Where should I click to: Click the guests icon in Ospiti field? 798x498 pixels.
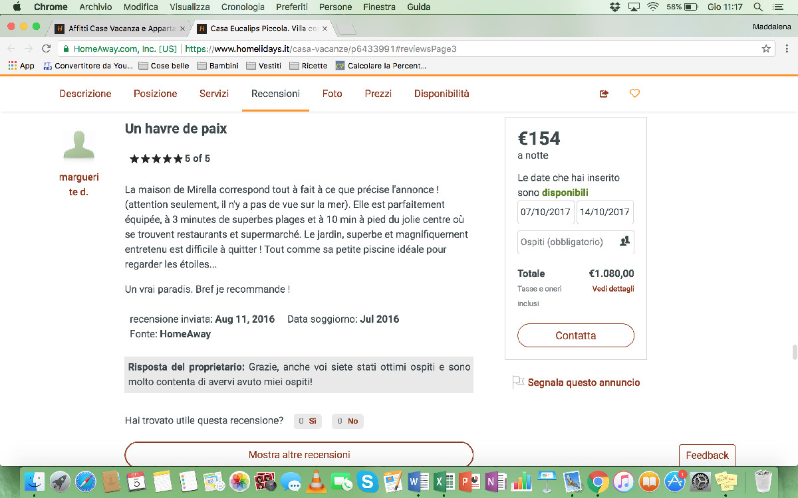pos(624,242)
